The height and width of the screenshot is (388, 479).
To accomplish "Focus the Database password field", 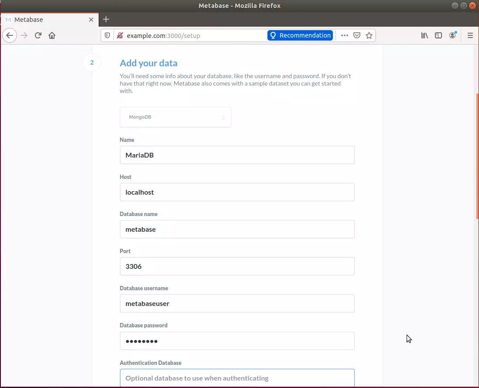I will [237, 341].
